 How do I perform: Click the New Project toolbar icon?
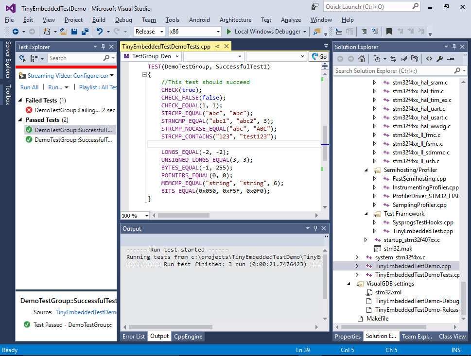tap(47, 32)
